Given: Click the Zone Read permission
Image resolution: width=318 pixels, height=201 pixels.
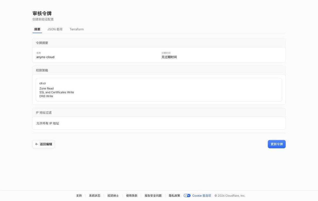Looking at the screenshot, I should [x=47, y=88].
